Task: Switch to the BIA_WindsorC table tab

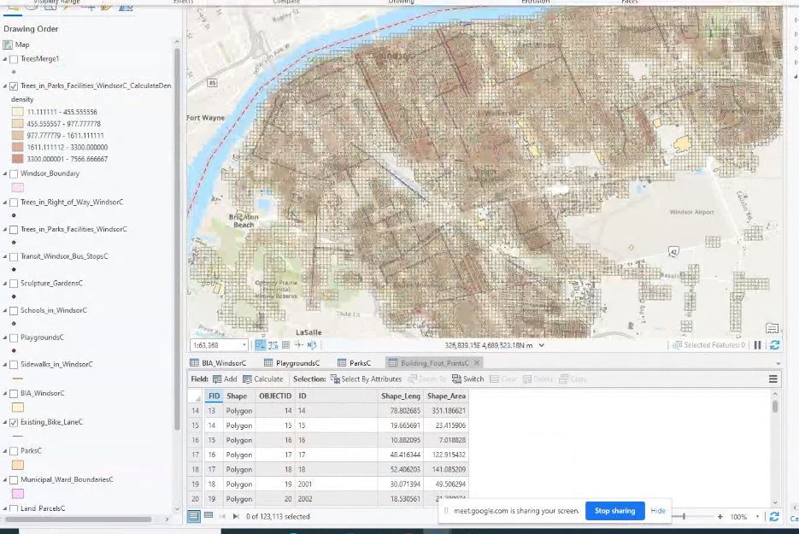Action: coord(218,363)
